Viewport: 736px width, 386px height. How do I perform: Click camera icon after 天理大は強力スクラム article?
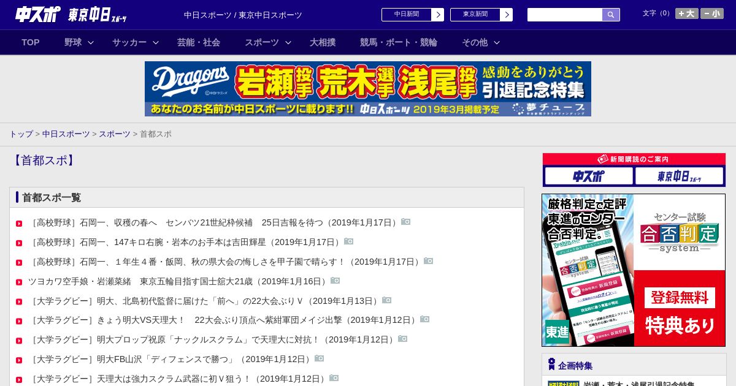(334, 378)
